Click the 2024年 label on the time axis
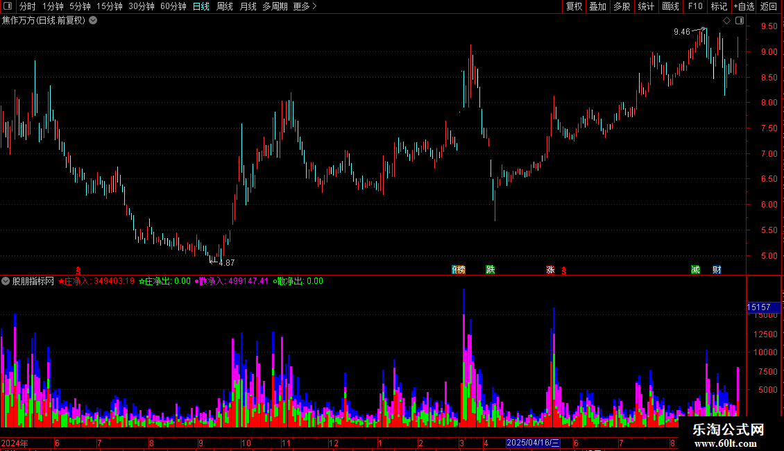The image size is (784, 451). tap(15, 443)
